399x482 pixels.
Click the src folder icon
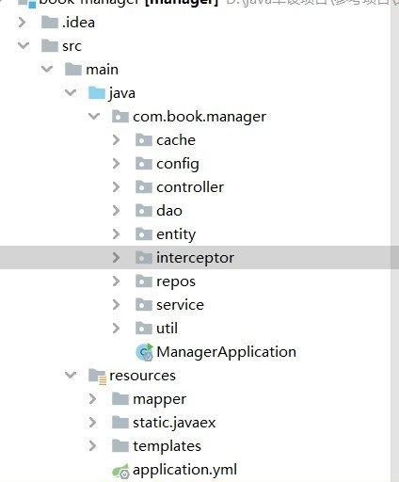click(x=50, y=46)
